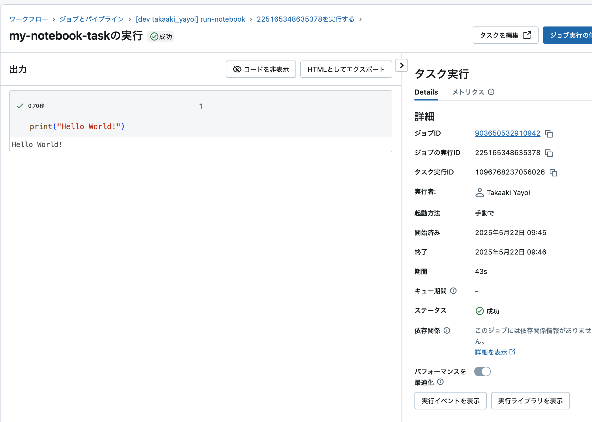Open job ID link 903650532910942
Image resolution: width=592 pixels, height=422 pixels.
[508, 133]
